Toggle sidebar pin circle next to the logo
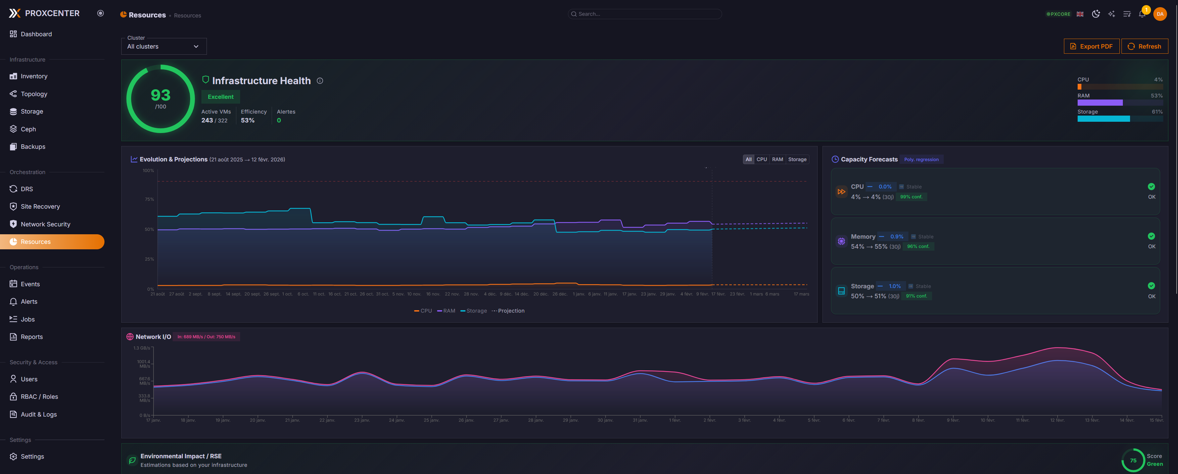Viewport: 1178px width, 474px height. 101,13
